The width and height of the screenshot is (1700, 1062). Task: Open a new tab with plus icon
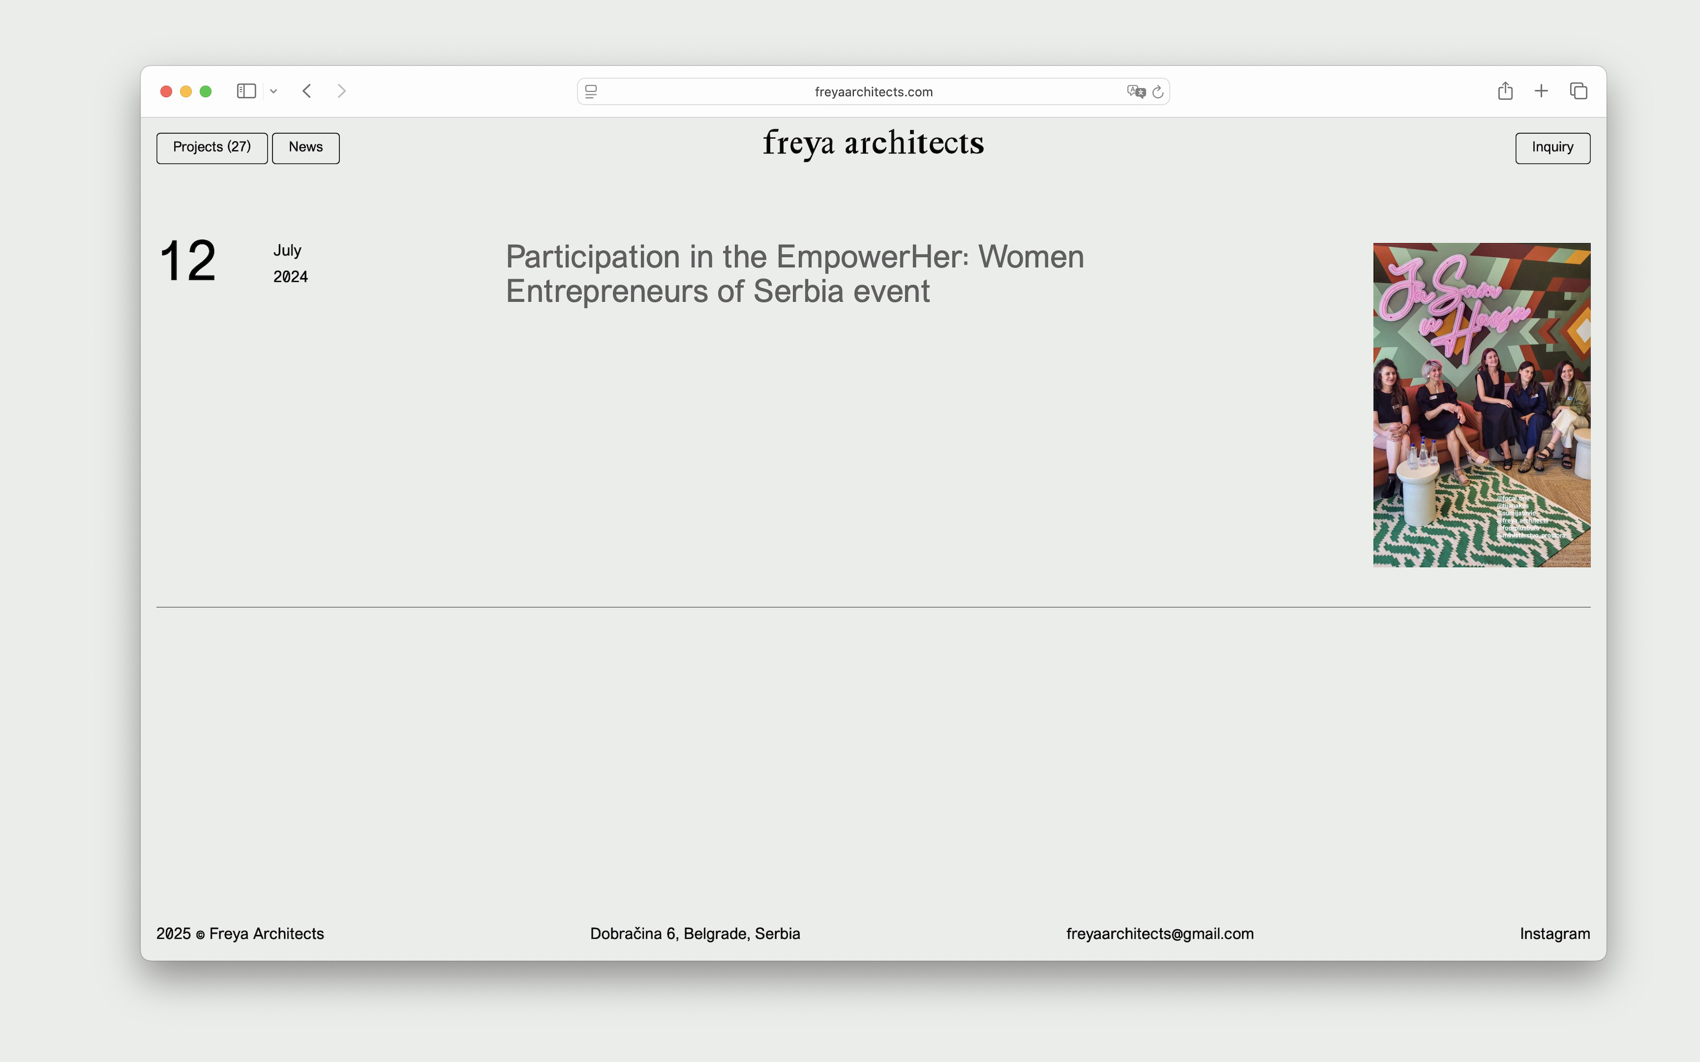click(x=1541, y=91)
